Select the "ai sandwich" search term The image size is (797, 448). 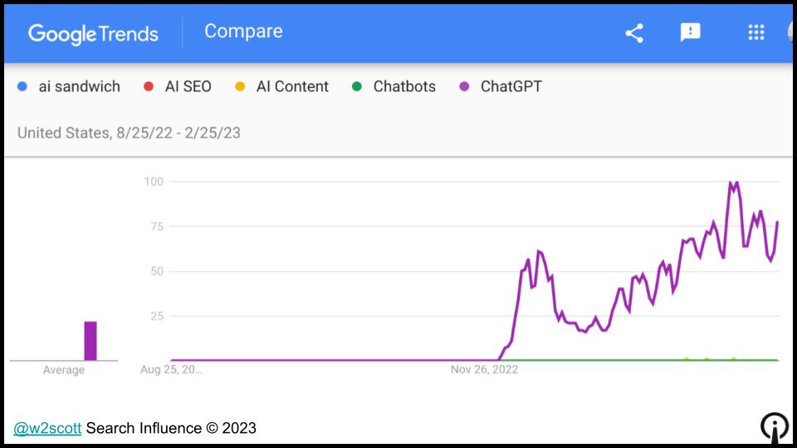(79, 86)
